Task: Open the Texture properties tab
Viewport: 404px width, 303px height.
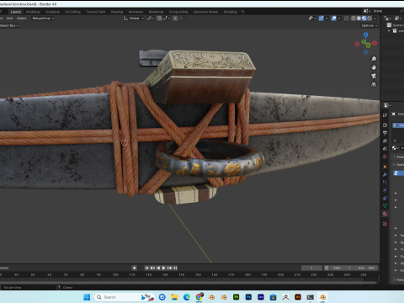Action: (x=385, y=224)
